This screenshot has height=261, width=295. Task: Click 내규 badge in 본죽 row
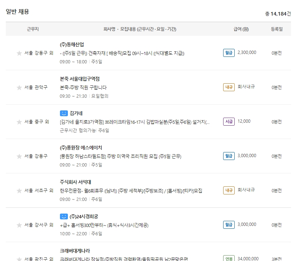point(229,87)
